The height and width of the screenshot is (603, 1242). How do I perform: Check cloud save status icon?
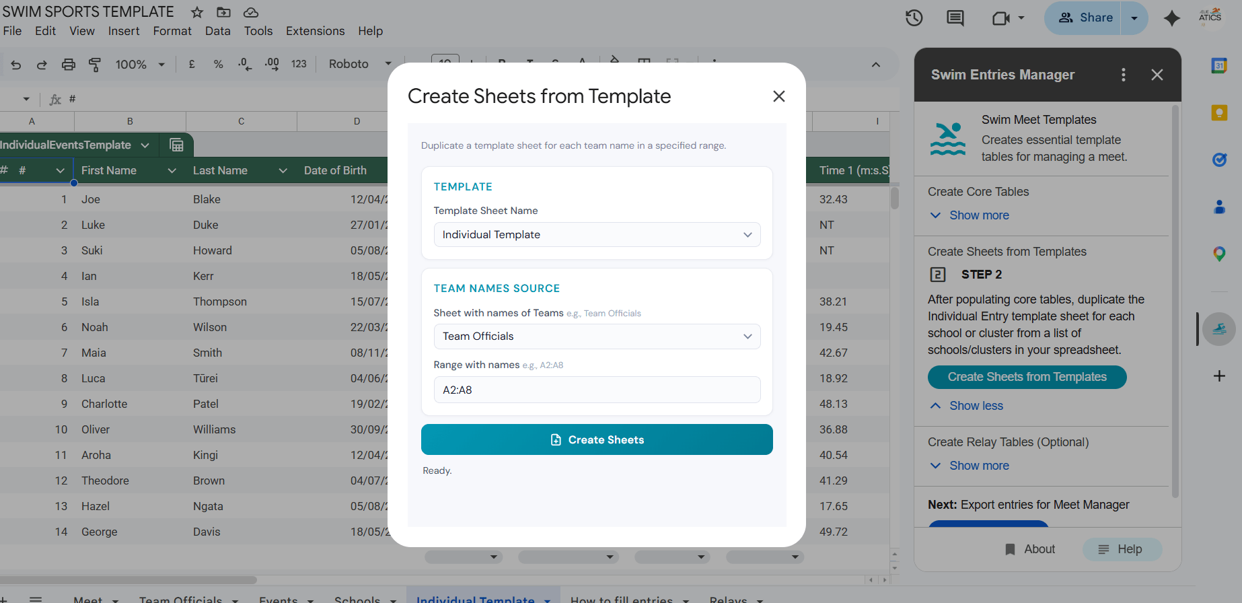coord(250,12)
